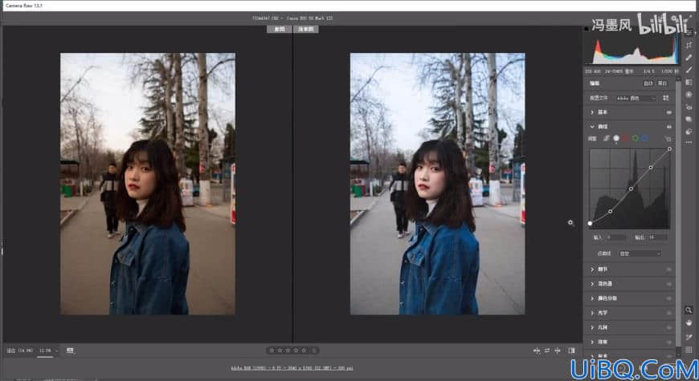
Task: Click the edit panel vertical scrollbar
Action: [x=678, y=213]
